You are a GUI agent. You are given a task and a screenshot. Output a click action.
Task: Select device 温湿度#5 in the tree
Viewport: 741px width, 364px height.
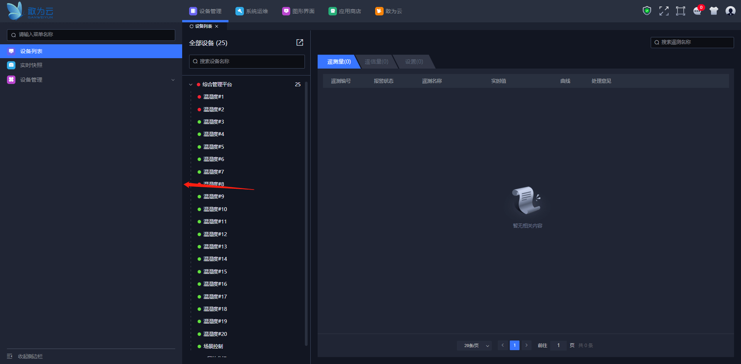213,147
